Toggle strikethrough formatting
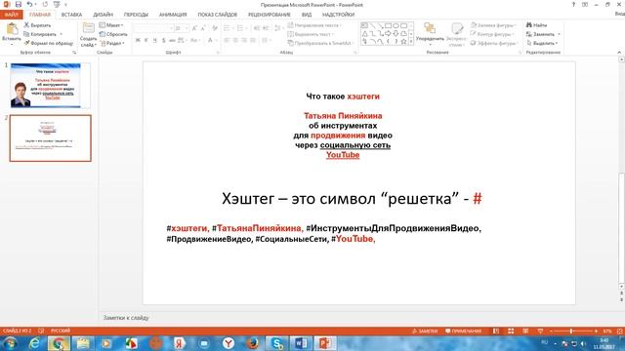The image size is (625, 351). click(172, 40)
